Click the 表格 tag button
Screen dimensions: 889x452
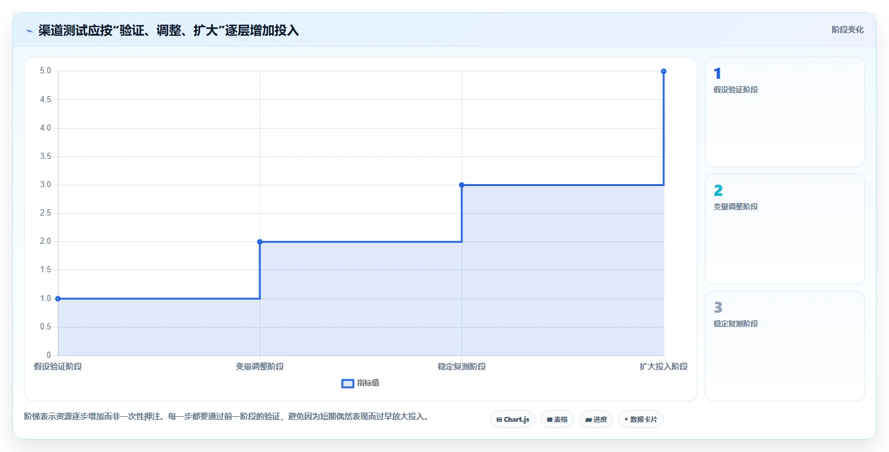click(x=557, y=419)
